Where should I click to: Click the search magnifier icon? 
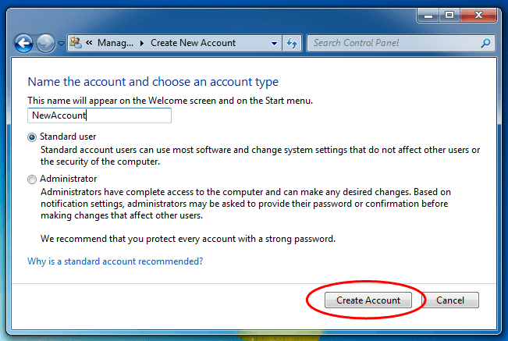[485, 43]
